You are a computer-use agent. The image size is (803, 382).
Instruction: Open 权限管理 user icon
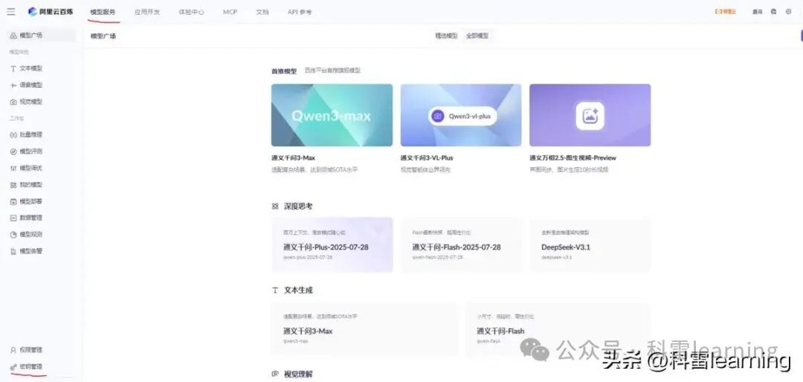(13, 350)
